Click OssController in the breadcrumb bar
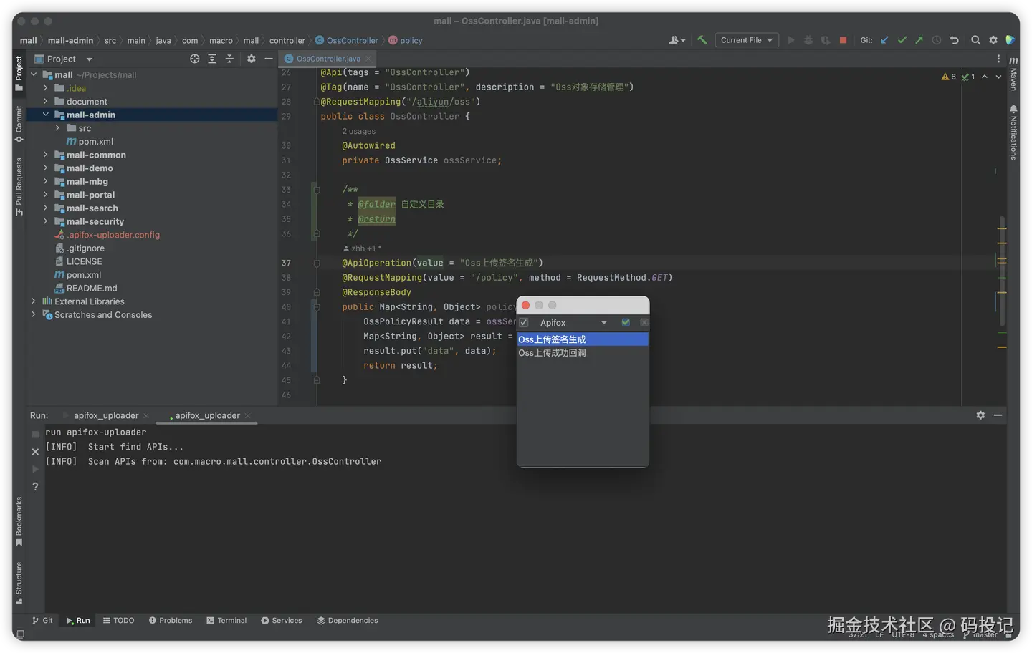The height and width of the screenshot is (653, 1032). [352, 41]
